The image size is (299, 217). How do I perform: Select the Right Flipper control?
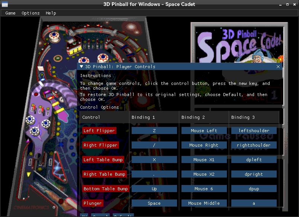pyautogui.click(x=100, y=145)
